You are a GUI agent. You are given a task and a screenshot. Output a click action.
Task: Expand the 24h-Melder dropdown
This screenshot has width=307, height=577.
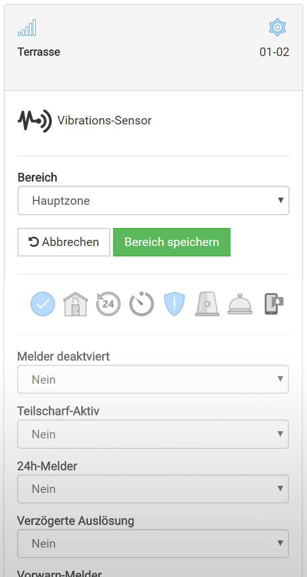tap(153, 489)
